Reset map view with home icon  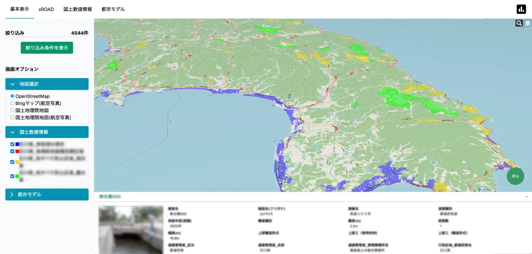[527, 23]
